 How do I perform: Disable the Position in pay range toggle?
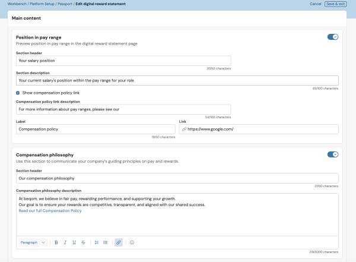[333, 37]
